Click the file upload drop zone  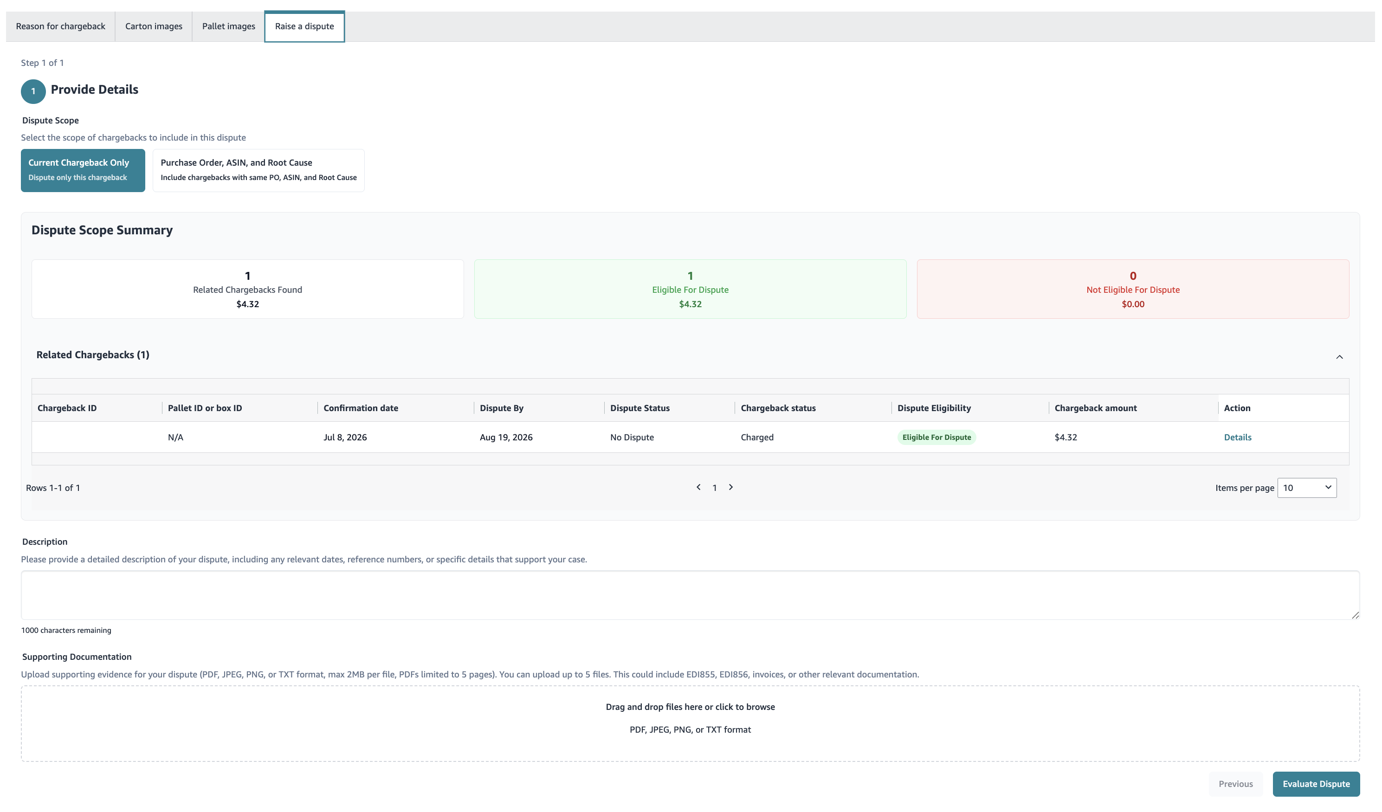click(x=690, y=723)
